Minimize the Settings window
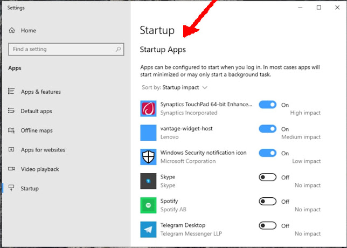This screenshot has width=347, height=248. [x=300, y=8]
